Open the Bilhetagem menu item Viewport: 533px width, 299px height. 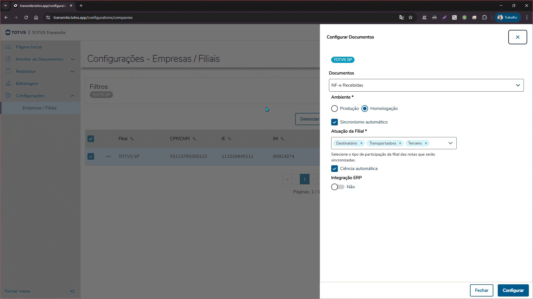(27, 84)
